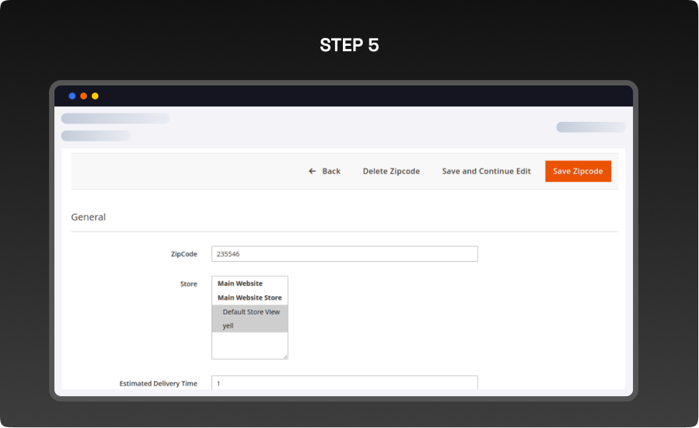Select Main Website in the Store list
Image resolution: width=699 pixels, height=428 pixels.
tap(240, 284)
